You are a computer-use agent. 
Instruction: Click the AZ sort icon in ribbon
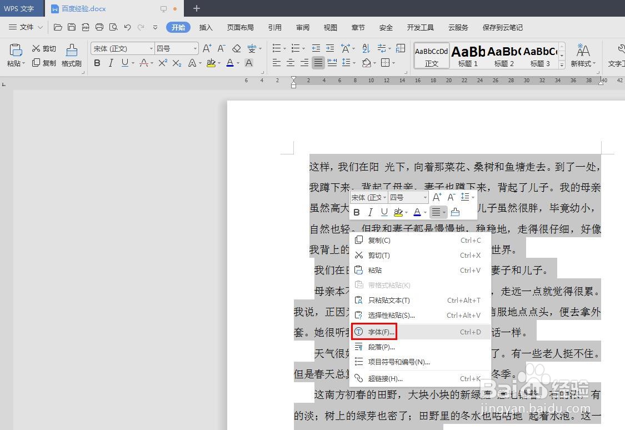[x=366, y=48]
